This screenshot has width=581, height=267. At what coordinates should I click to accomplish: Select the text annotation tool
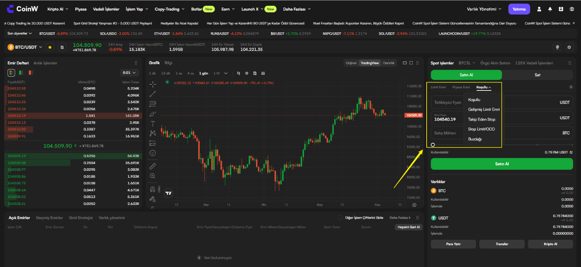tap(153, 124)
